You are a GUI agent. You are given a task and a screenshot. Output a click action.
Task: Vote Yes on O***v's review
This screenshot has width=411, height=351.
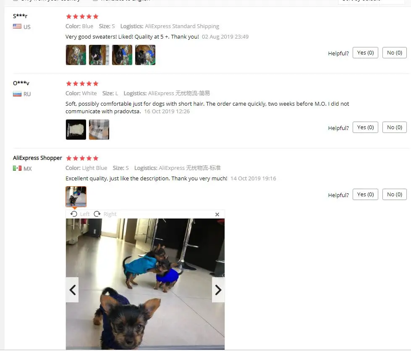coord(365,127)
